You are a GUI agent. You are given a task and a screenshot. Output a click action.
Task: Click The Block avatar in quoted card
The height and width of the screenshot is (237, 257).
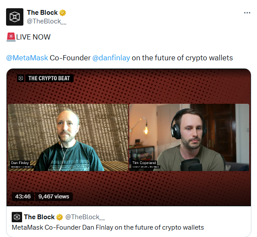(17, 217)
